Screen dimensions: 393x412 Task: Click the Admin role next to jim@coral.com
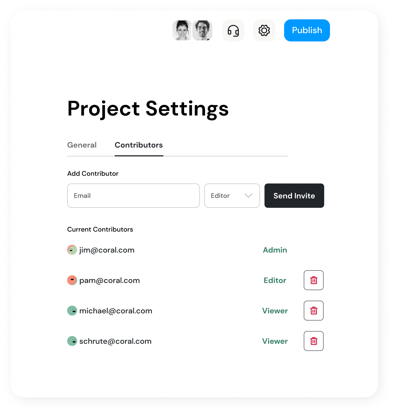(275, 250)
